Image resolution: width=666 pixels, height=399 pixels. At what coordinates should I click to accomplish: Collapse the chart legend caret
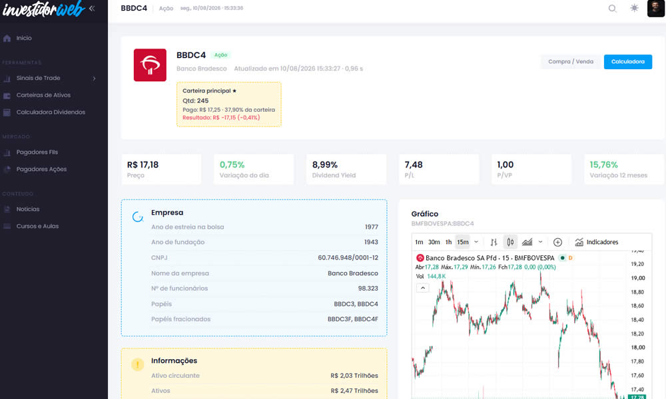pos(423,288)
